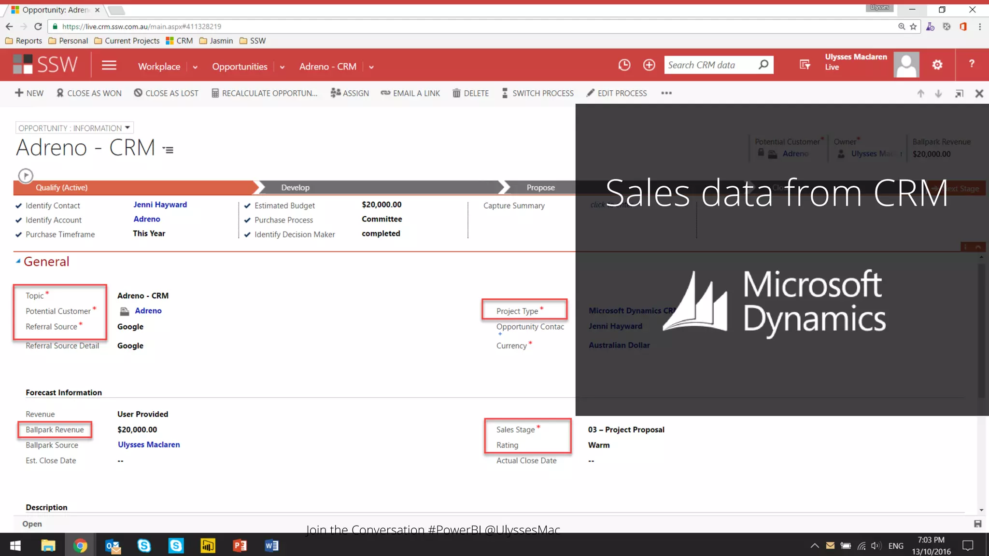Open the Jenni Hayward contact link

click(x=160, y=205)
